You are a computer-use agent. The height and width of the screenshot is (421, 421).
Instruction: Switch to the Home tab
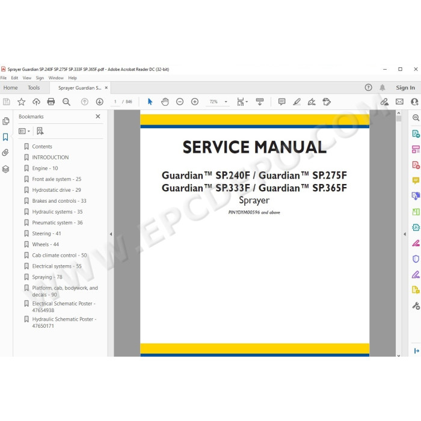pos(10,88)
